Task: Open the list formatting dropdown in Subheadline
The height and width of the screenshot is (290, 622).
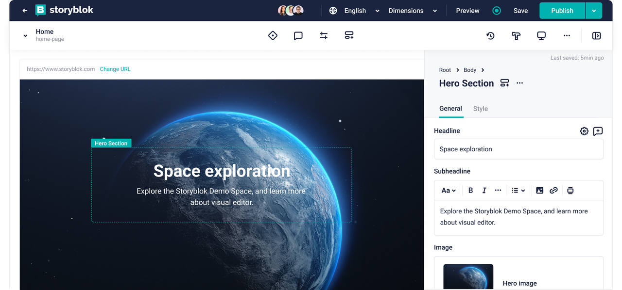Action: pyautogui.click(x=518, y=190)
